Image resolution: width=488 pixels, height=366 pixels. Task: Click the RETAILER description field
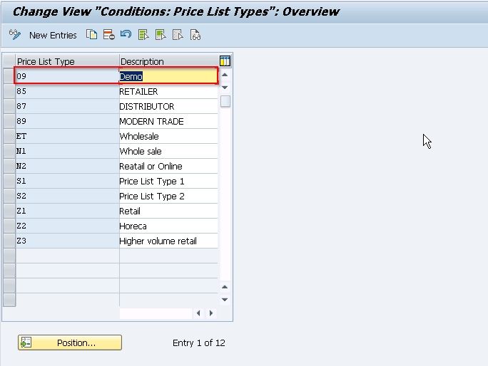click(168, 91)
